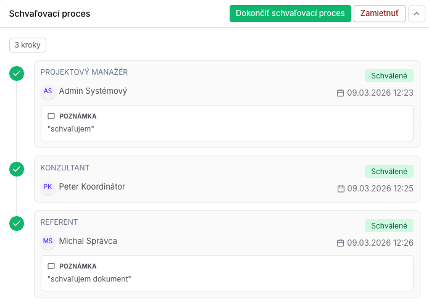Viewport: 429px width, 305px height.
Task: Click the 3 kroky badge
Action: pyautogui.click(x=28, y=45)
